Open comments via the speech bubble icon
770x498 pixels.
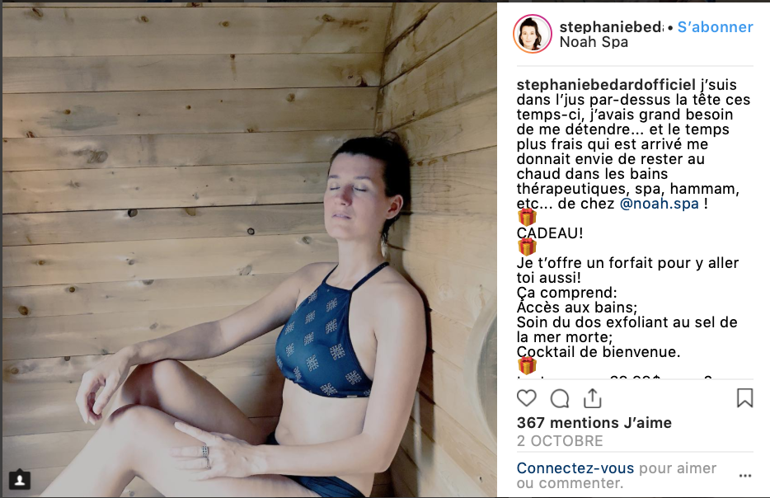point(560,398)
